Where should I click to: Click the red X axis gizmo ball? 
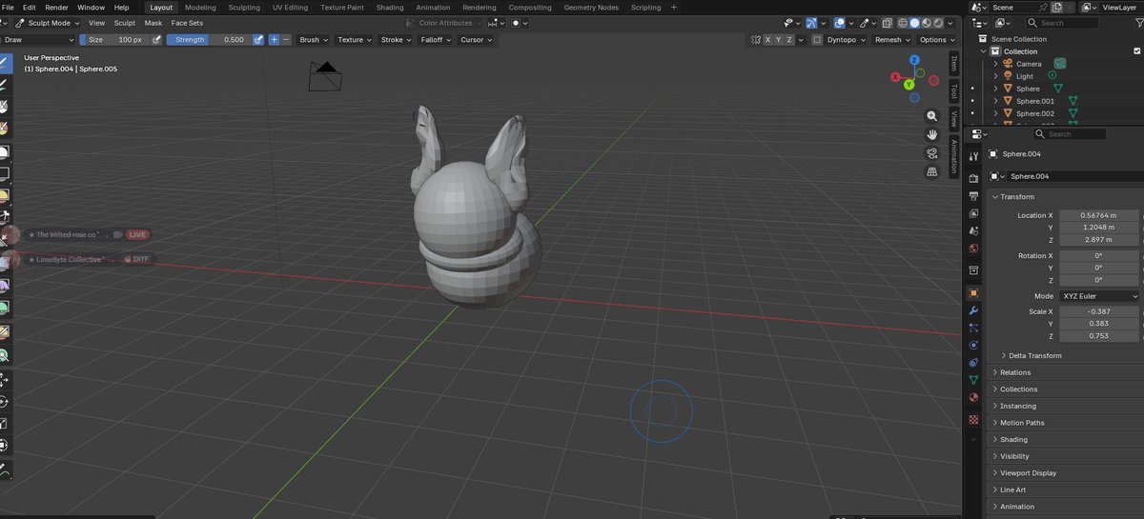[x=896, y=79]
